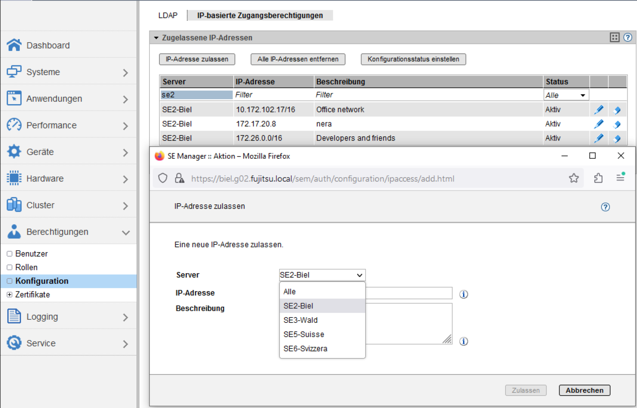The width and height of the screenshot is (637, 408).
Task: Choose SE5-Suisse from the server list
Action: click(304, 334)
